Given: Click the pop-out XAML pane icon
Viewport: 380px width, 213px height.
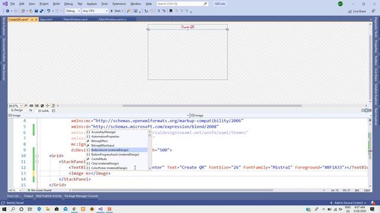Looking at the screenshot, I should [x=53, y=111].
